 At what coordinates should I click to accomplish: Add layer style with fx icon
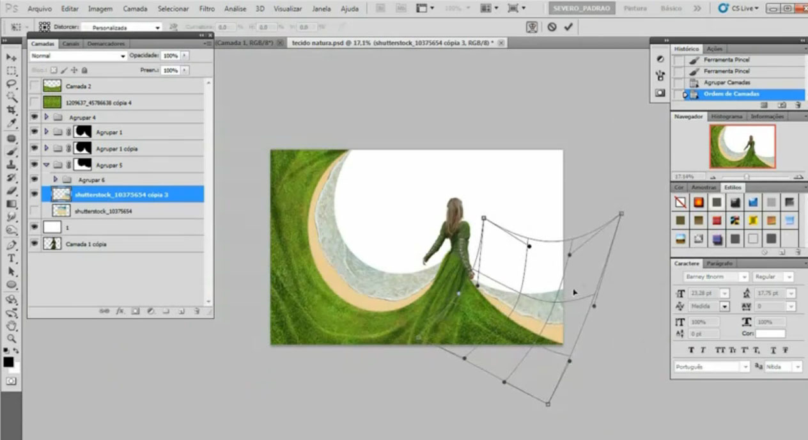120,311
